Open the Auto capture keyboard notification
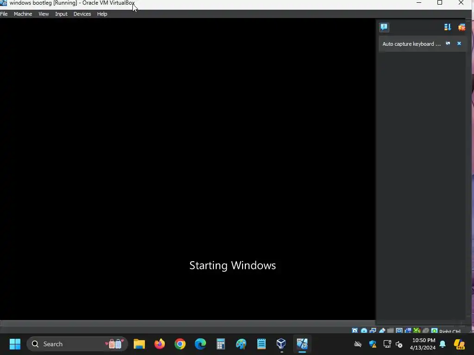The image size is (474, 355). pos(412,44)
